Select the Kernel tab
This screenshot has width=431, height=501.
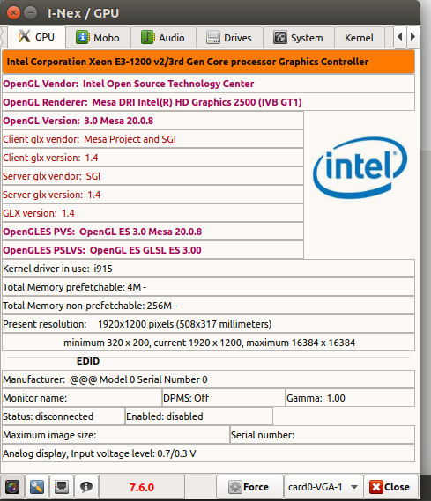359,38
